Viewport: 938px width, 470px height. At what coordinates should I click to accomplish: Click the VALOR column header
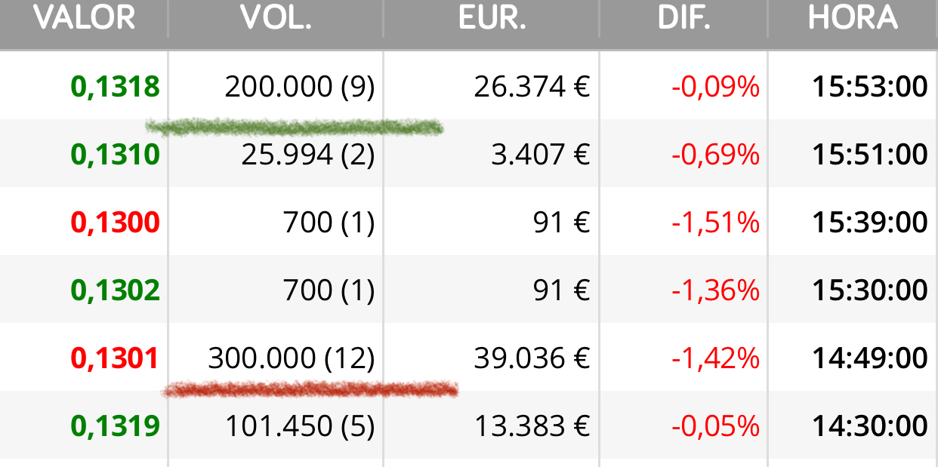pyautogui.click(x=84, y=17)
